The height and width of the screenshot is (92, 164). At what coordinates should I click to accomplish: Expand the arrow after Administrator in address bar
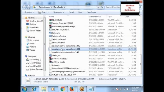pos(52,7)
